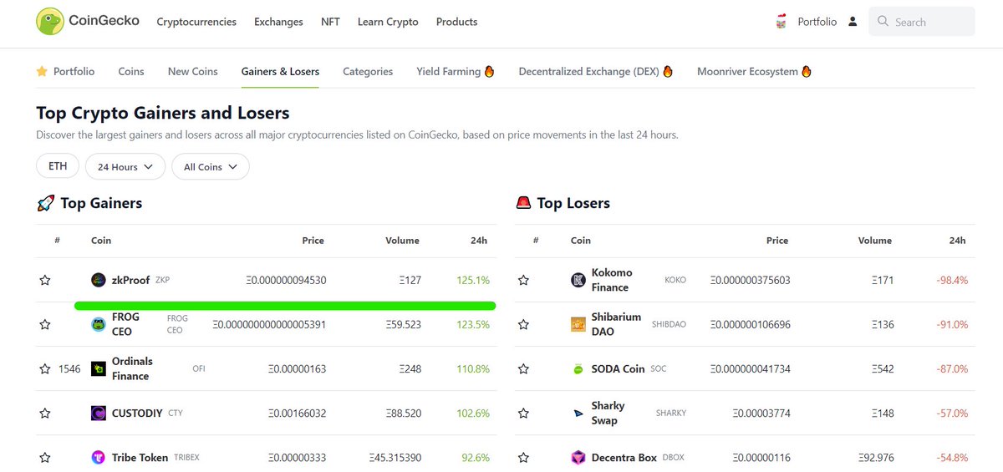Viewport: 1003px width, 472px height.
Task: Click the fire icon next to Yield Farming
Action: (490, 71)
